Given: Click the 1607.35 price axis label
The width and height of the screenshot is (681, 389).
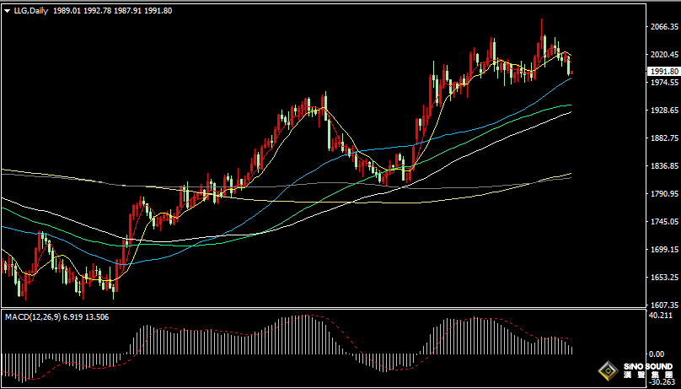Looking at the screenshot, I should 664,305.
